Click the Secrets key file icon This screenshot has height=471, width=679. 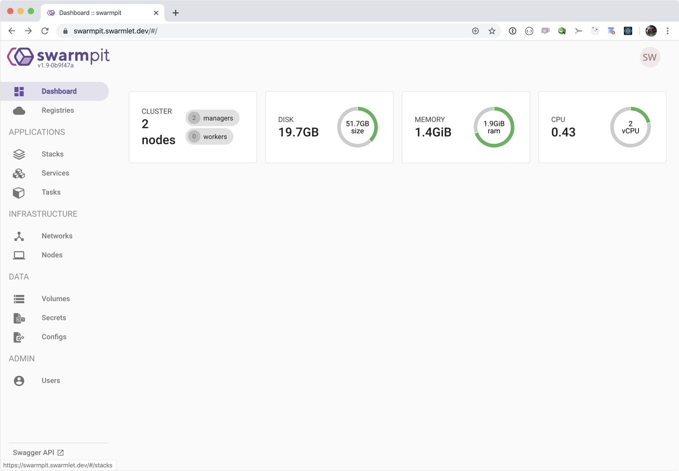(x=19, y=318)
